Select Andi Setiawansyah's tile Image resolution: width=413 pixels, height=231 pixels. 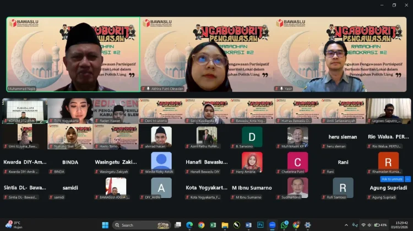(x=343, y=111)
